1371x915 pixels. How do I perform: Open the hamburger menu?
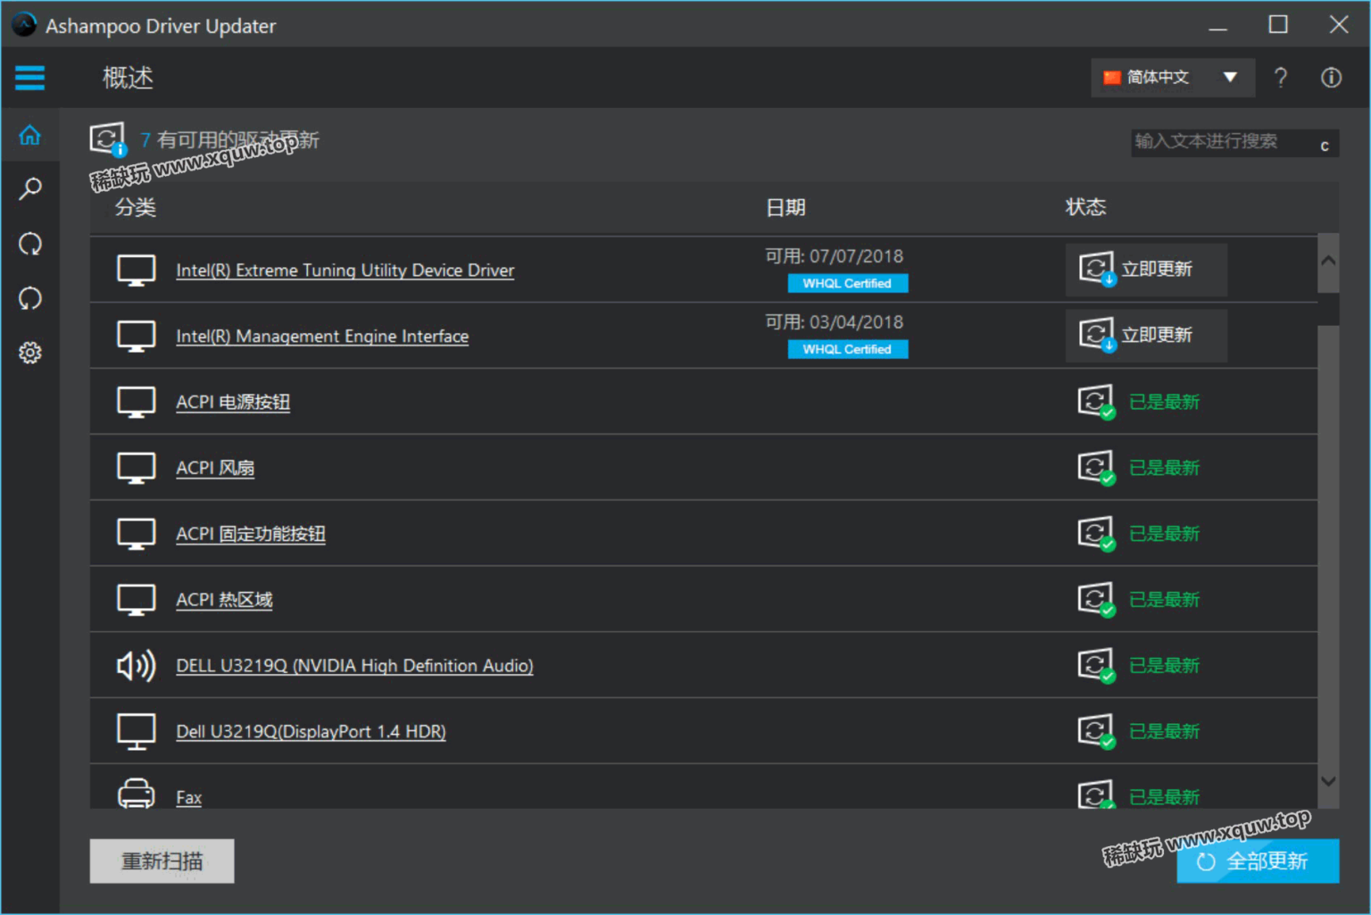[x=29, y=78]
